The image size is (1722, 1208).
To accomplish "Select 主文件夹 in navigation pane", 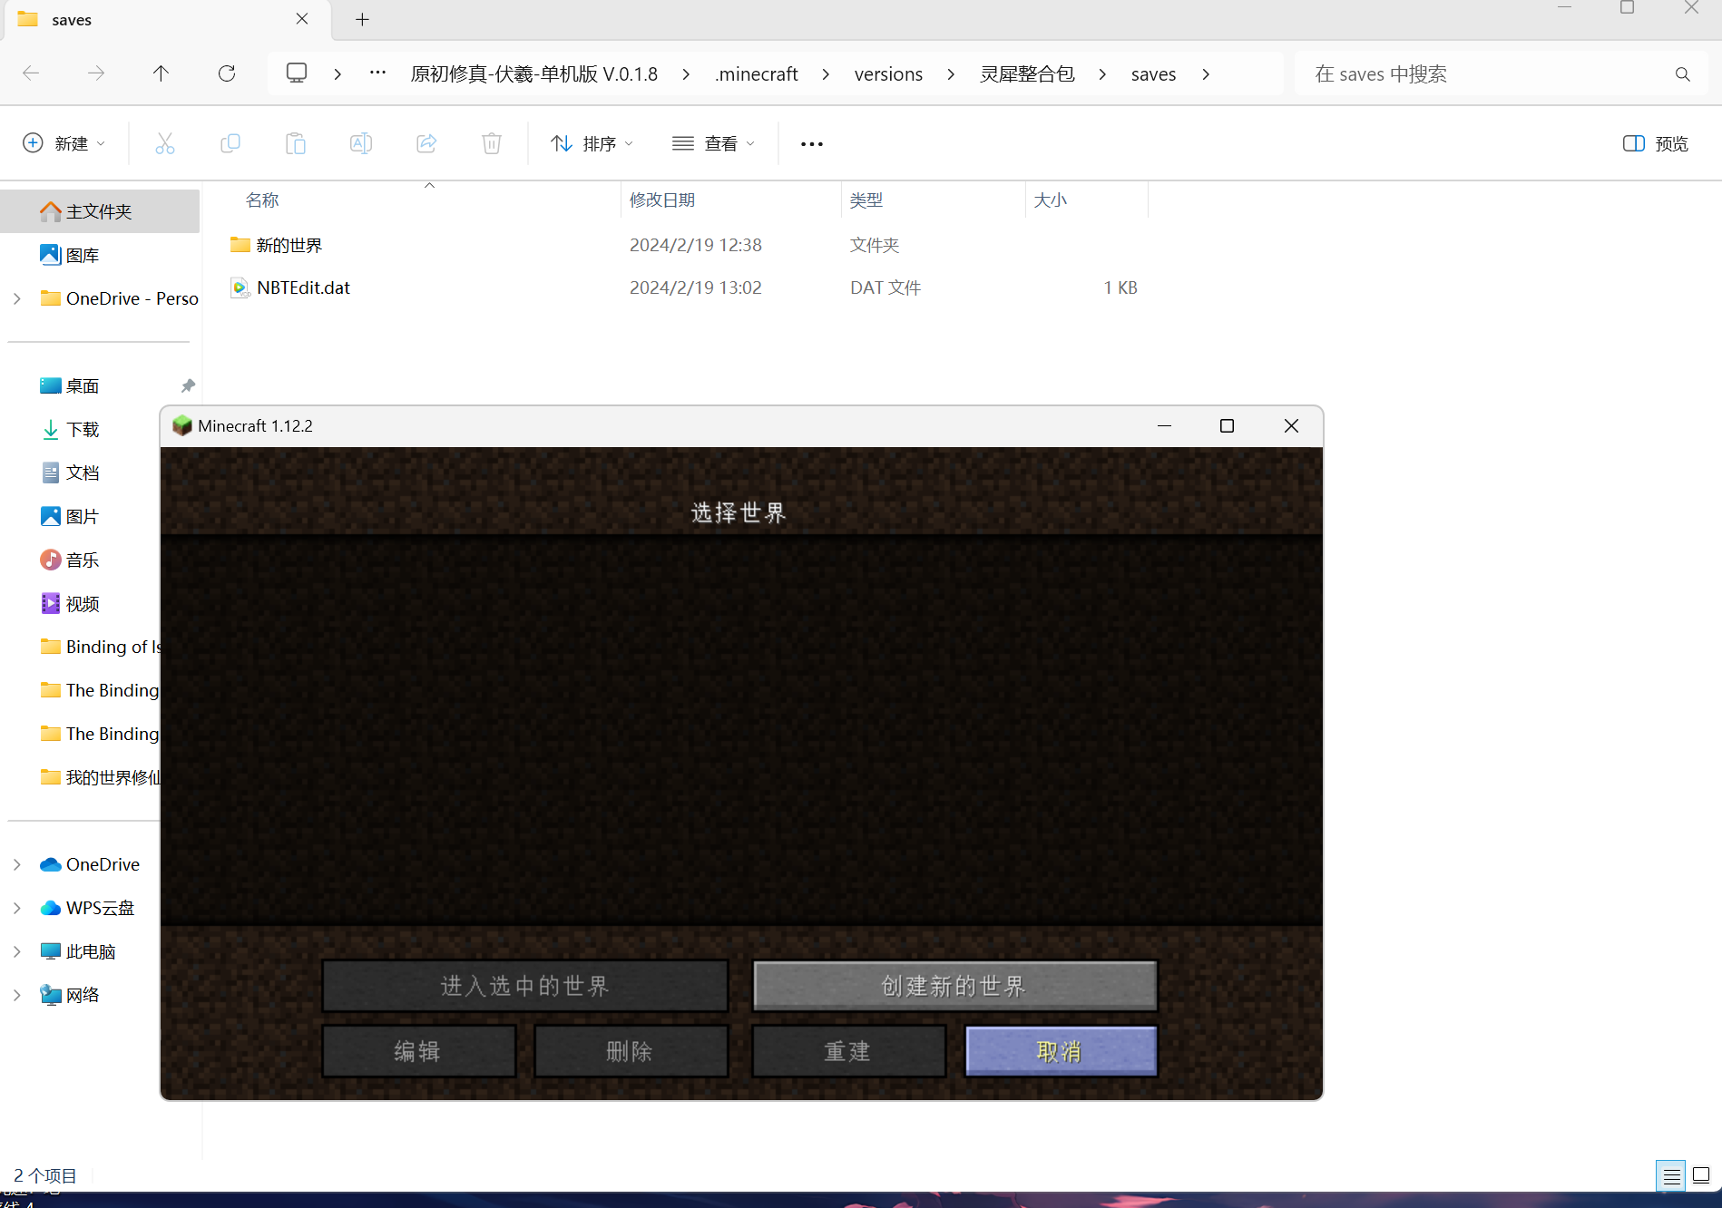I will [100, 211].
